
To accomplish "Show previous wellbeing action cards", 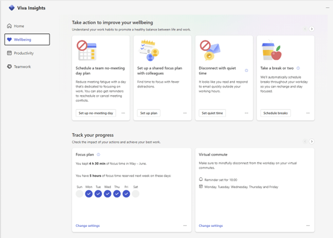I will point(305,29).
